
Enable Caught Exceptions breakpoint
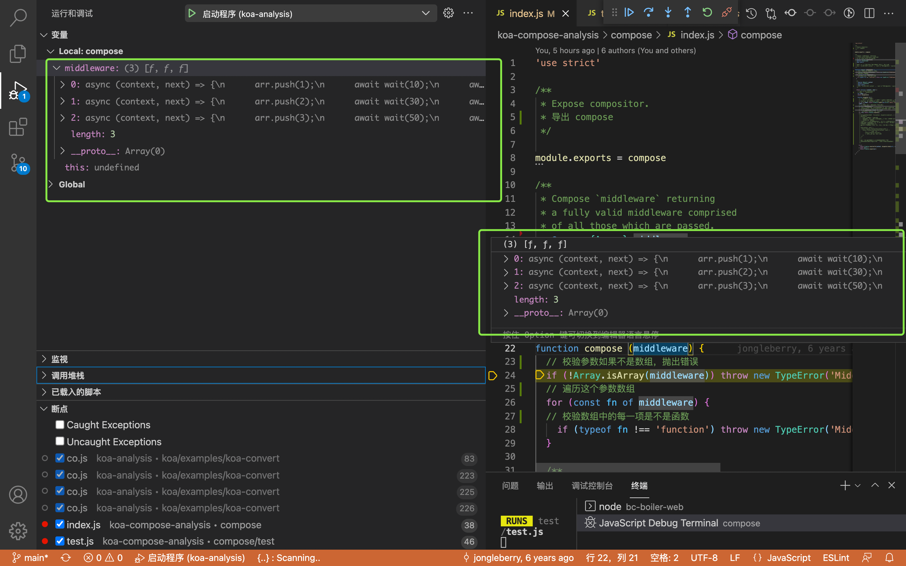[60, 425]
